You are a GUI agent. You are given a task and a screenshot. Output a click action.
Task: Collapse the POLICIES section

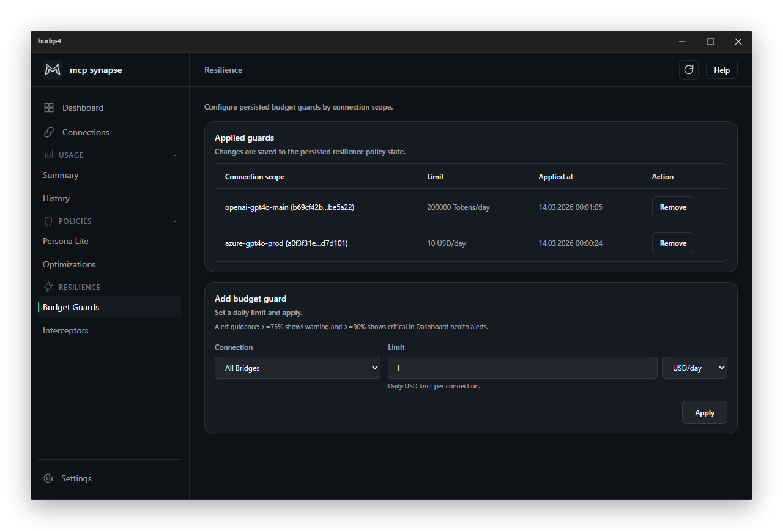[176, 221]
